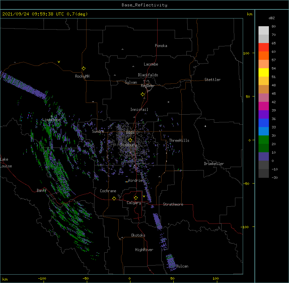Select the white asterisk marker east of Innisfail
The width and height of the screenshot is (289, 283).
[168, 102]
